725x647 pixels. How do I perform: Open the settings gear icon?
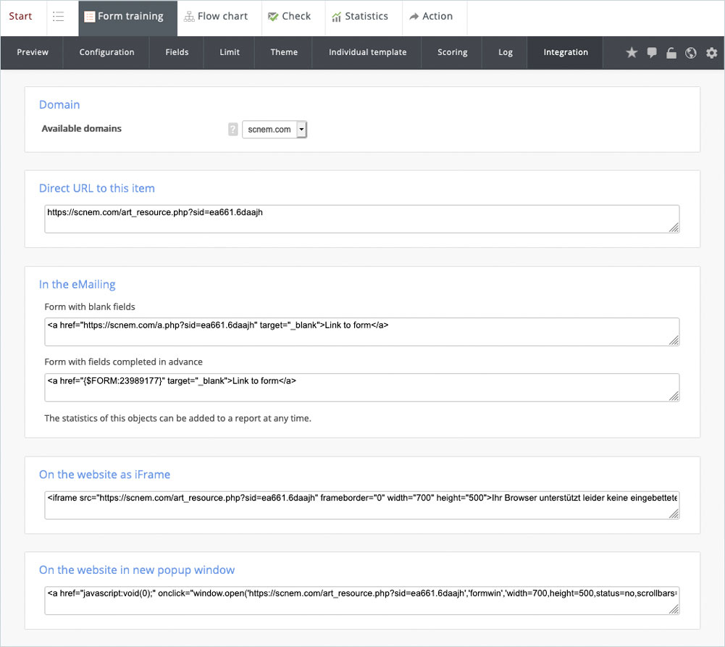[711, 53]
